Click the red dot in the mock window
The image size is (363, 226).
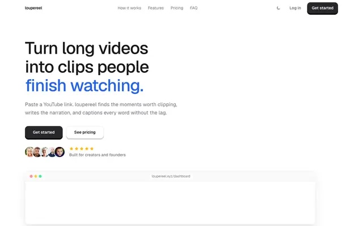click(x=31, y=176)
